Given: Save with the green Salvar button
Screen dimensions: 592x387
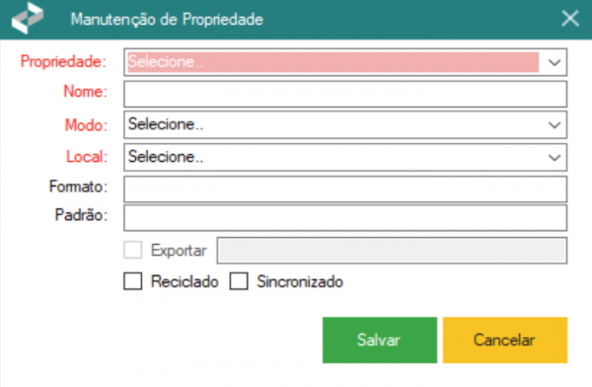Looking at the screenshot, I should tap(380, 341).
